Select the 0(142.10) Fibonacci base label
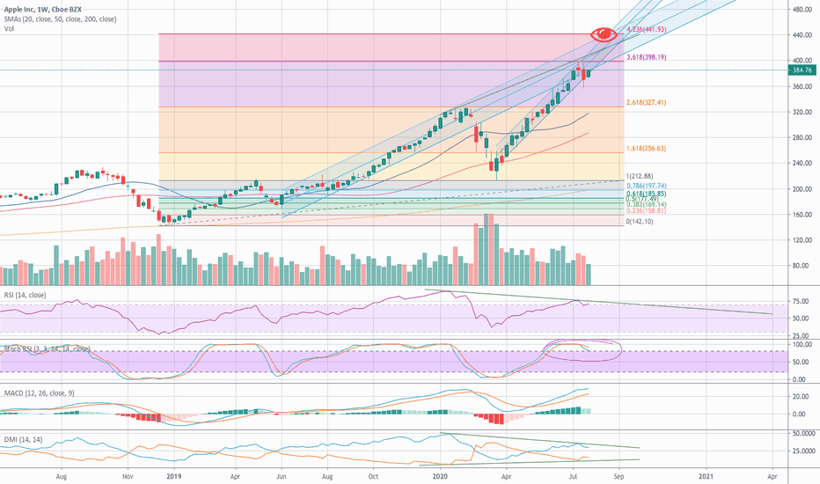Screen dimensions: 820x484 tap(640, 222)
